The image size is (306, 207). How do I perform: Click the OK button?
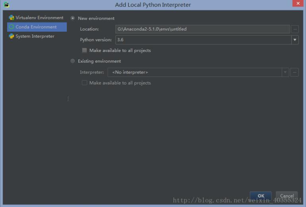tap(261, 196)
